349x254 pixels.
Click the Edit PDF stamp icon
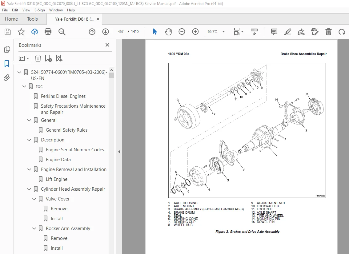coord(315,32)
